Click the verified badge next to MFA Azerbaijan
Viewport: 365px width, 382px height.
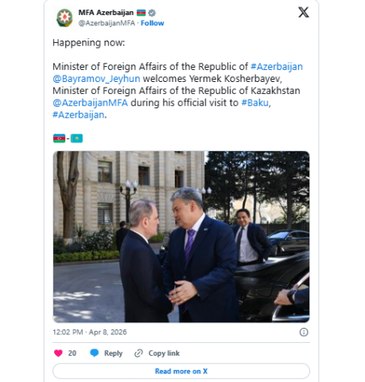pos(152,13)
